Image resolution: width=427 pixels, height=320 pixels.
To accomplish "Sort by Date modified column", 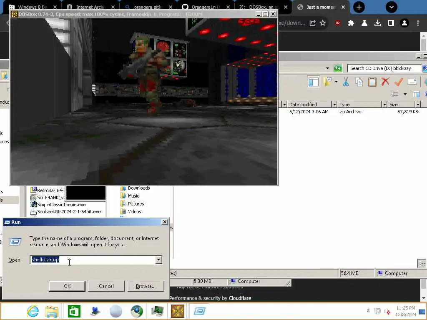I will click(x=310, y=105).
